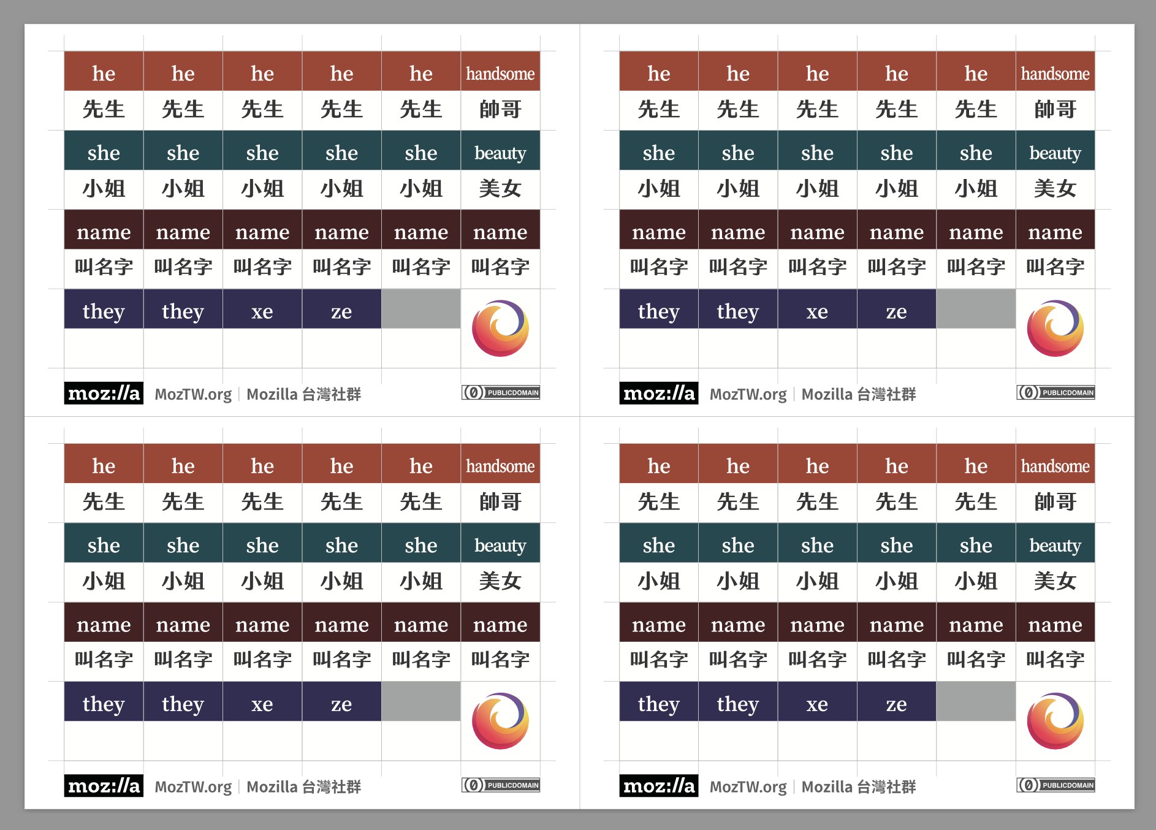Click the 'beauty' sticker in the top-right card
This screenshot has height=830, width=1156.
point(1055,153)
